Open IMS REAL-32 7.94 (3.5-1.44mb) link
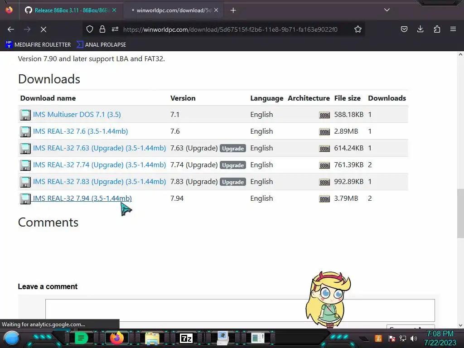Viewport: 464px width, 348px height. pos(82,198)
